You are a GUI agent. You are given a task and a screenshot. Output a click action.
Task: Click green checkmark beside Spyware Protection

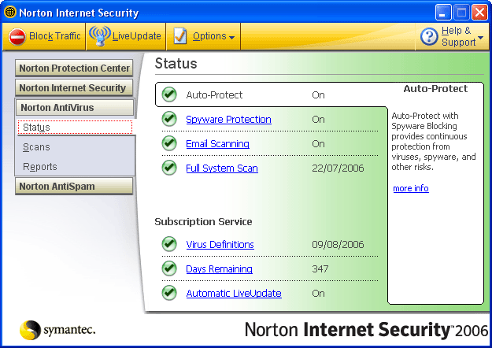(x=169, y=119)
